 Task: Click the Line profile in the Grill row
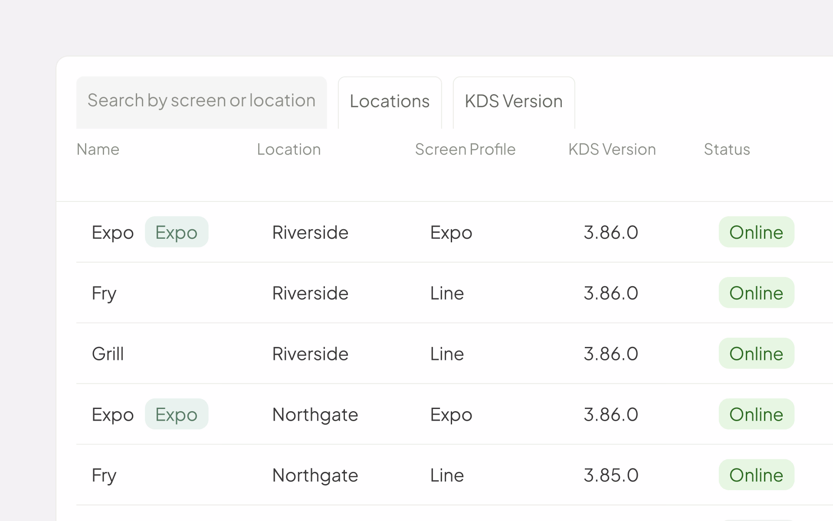click(447, 354)
